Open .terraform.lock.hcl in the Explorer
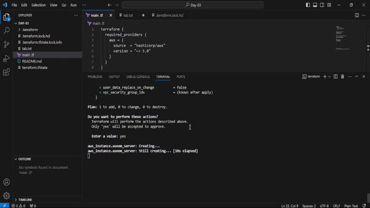370x208 pixels. coord(47,36)
